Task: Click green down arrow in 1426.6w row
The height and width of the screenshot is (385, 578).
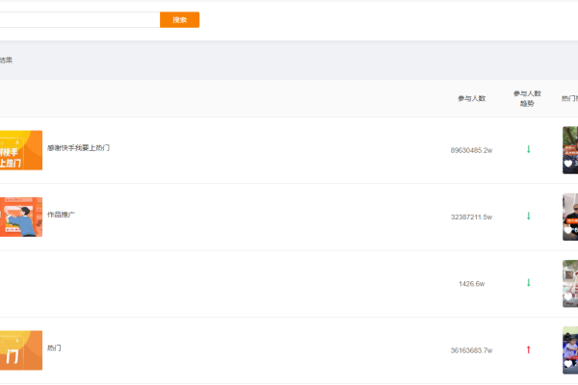Action: (528, 283)
